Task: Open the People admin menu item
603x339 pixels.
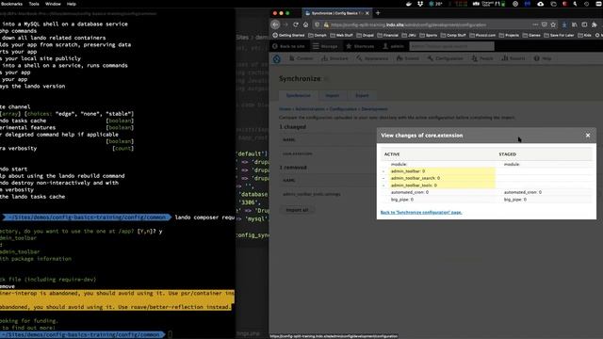Action: (482, 58)
